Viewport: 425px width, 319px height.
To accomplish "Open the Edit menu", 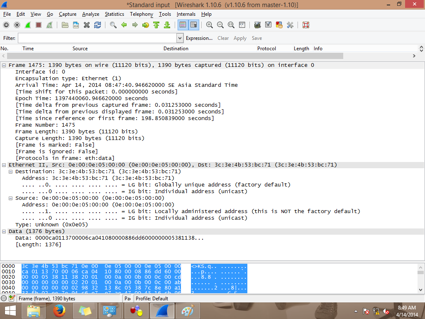I will (21, 14).
